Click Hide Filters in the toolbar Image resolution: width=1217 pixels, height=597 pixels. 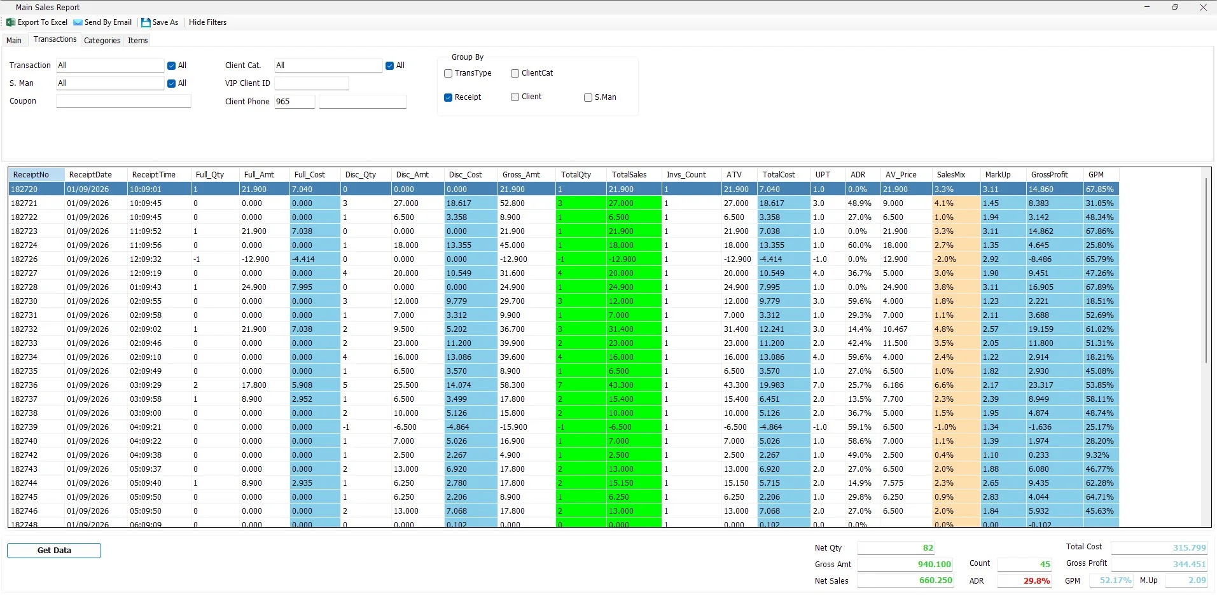pos(207,22)
